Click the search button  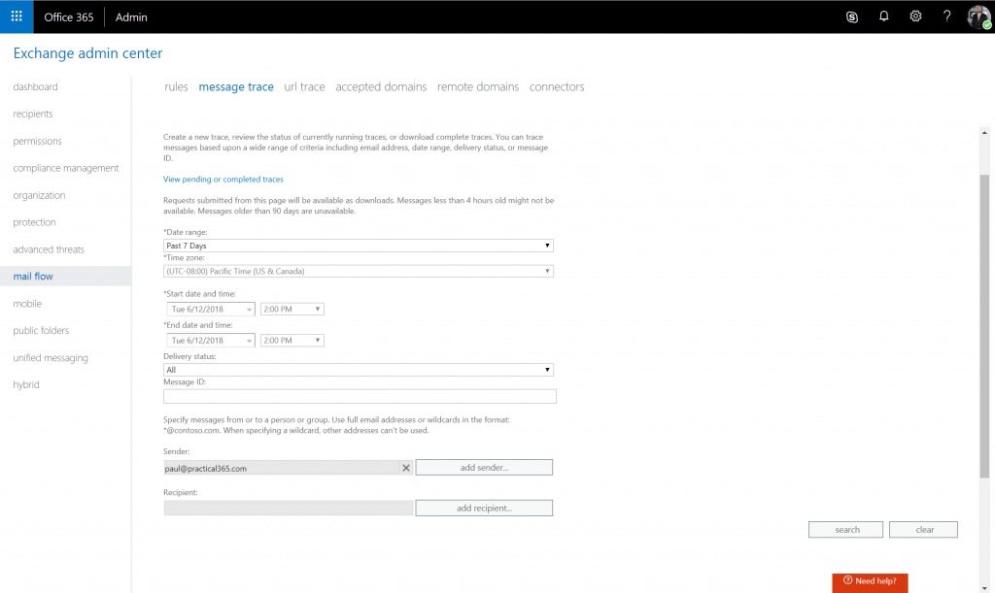(845, 529)
